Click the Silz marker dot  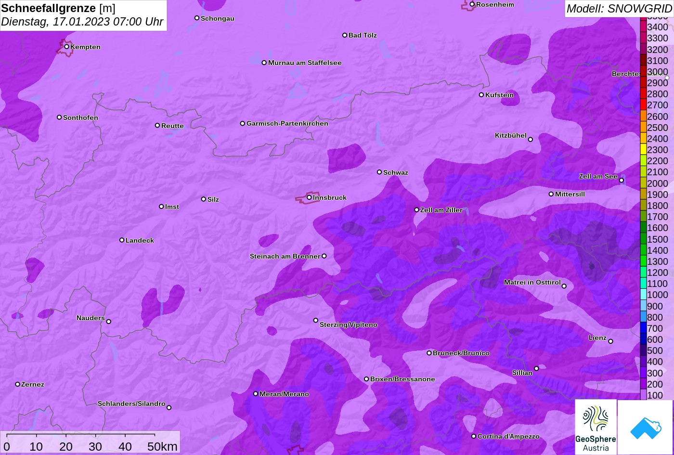coord(204,199)
